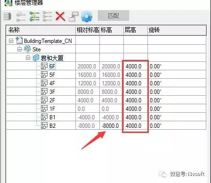Click the 5F floor plan icon

tap(44, 75)
